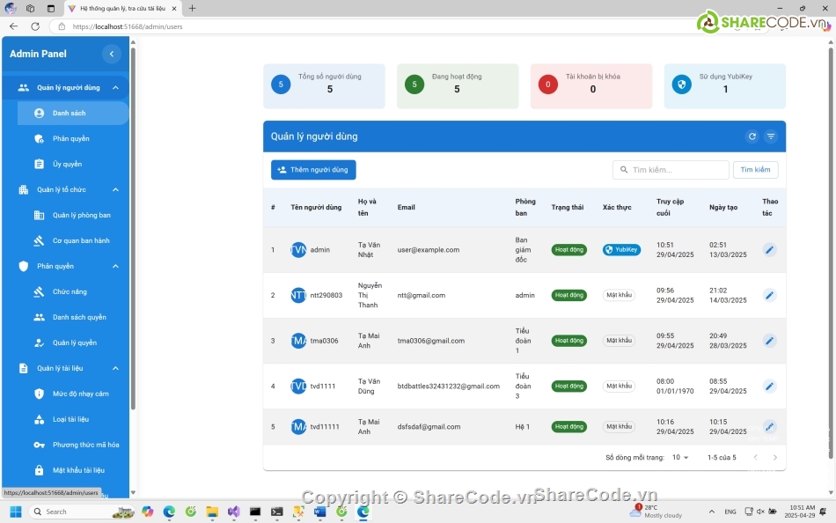Click the Mật khẩu tài liệu lock icon
The image size is (836, 523).
39,470
